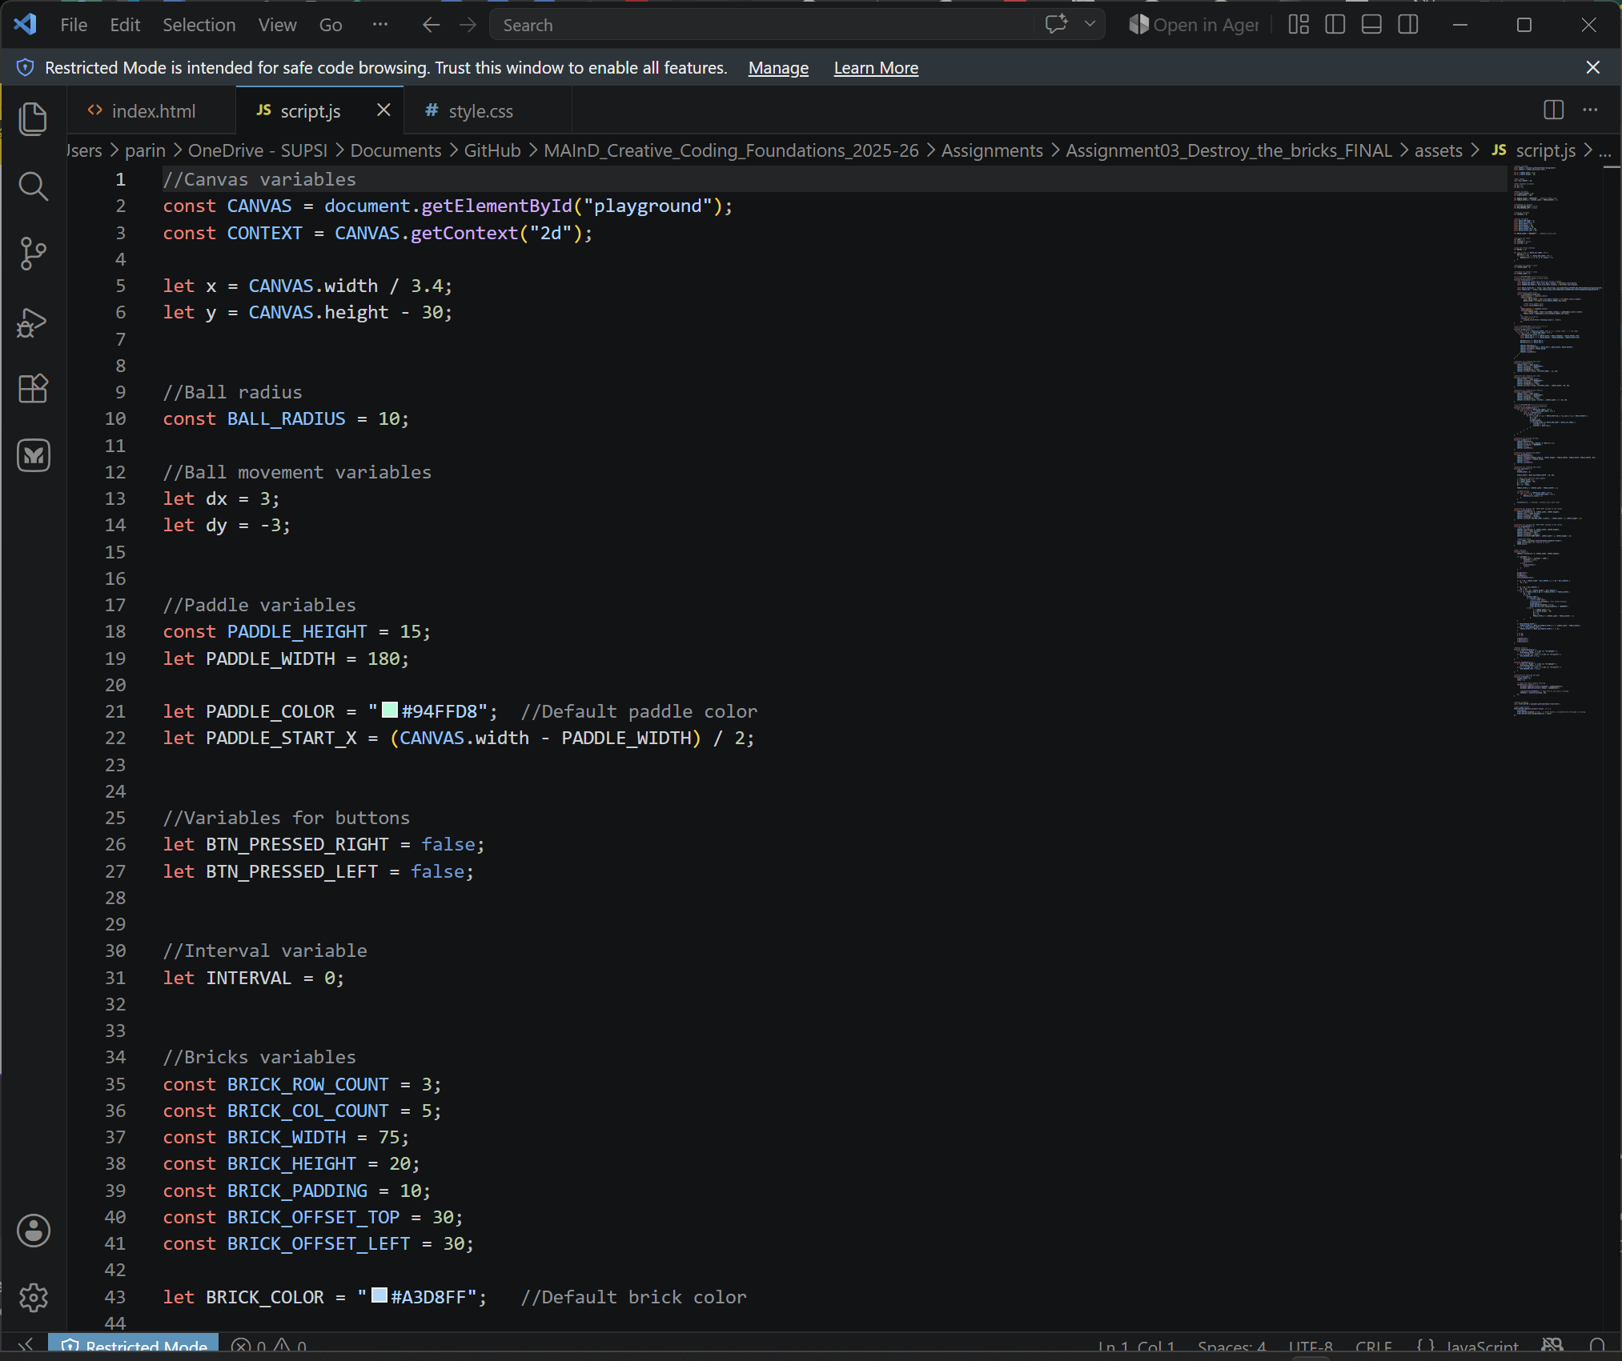This screenshot has height=1361, width=1622.
Task: Open the Edit menu
Action: click(x=125, y=25)
